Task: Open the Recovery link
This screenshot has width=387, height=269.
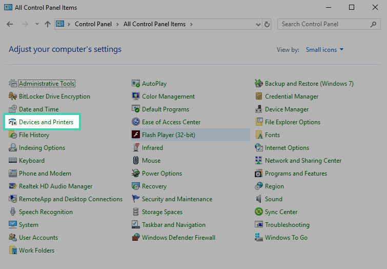Action: coord(154,186)
